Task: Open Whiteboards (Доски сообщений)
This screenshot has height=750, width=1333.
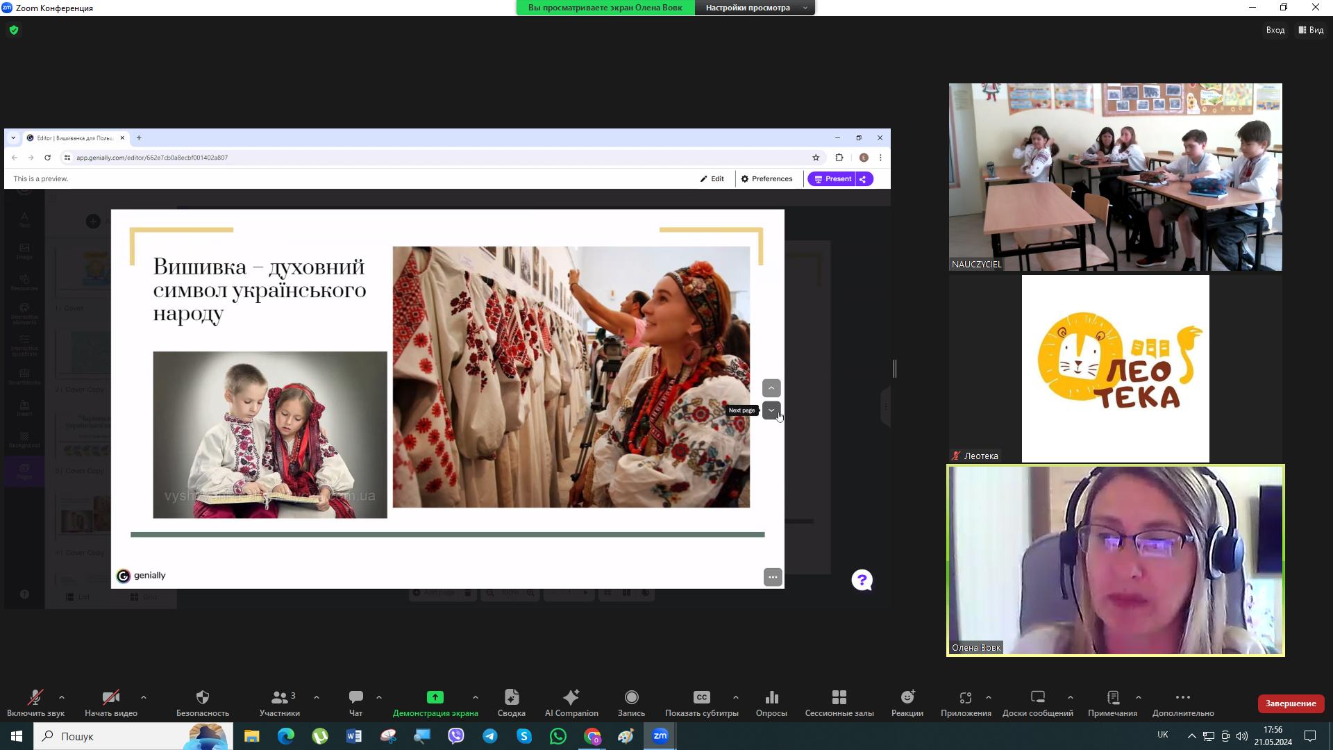Action: click(x=1037, y=703)
